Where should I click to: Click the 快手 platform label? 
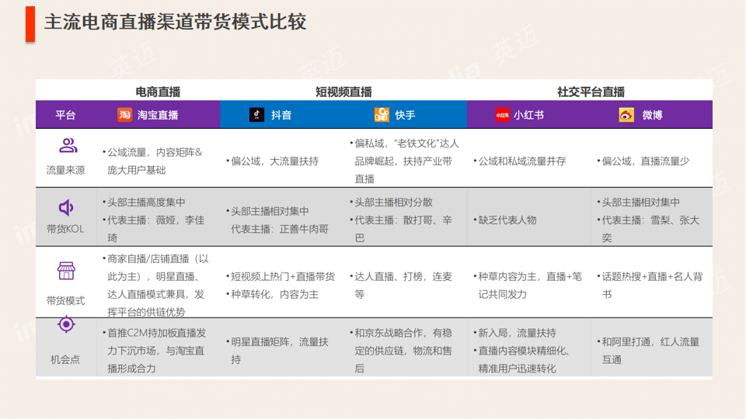405,115
